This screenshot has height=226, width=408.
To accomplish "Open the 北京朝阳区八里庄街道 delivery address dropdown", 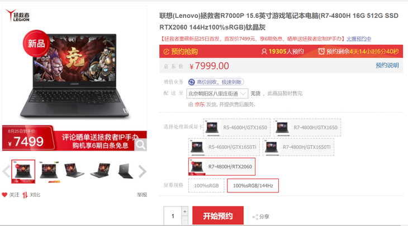I will coord(217,93).
